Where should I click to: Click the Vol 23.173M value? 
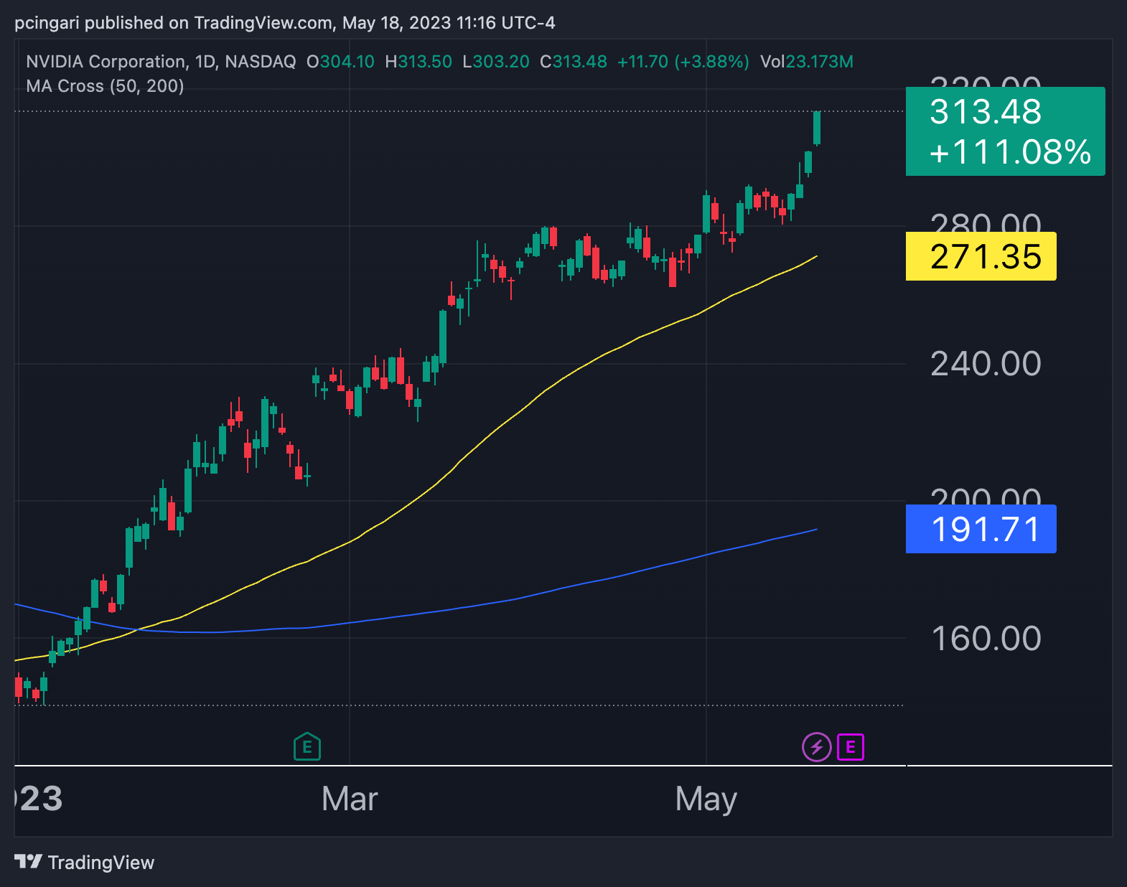[807, 62]
